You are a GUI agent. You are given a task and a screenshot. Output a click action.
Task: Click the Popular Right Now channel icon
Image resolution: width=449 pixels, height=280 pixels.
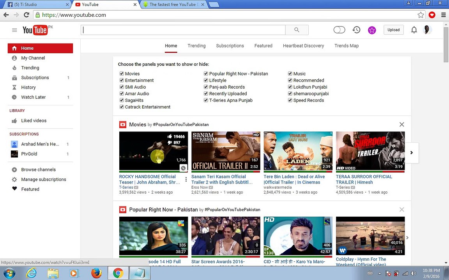122,210
